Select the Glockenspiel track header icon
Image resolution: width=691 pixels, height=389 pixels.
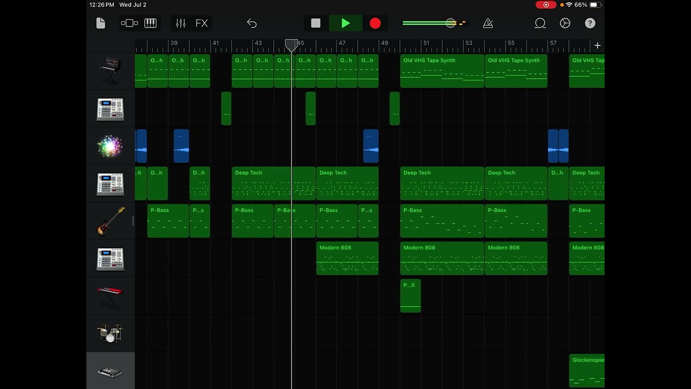point(110,372)
